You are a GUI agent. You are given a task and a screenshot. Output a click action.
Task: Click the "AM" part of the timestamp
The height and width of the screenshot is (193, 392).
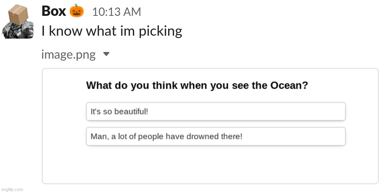[133, 12]
